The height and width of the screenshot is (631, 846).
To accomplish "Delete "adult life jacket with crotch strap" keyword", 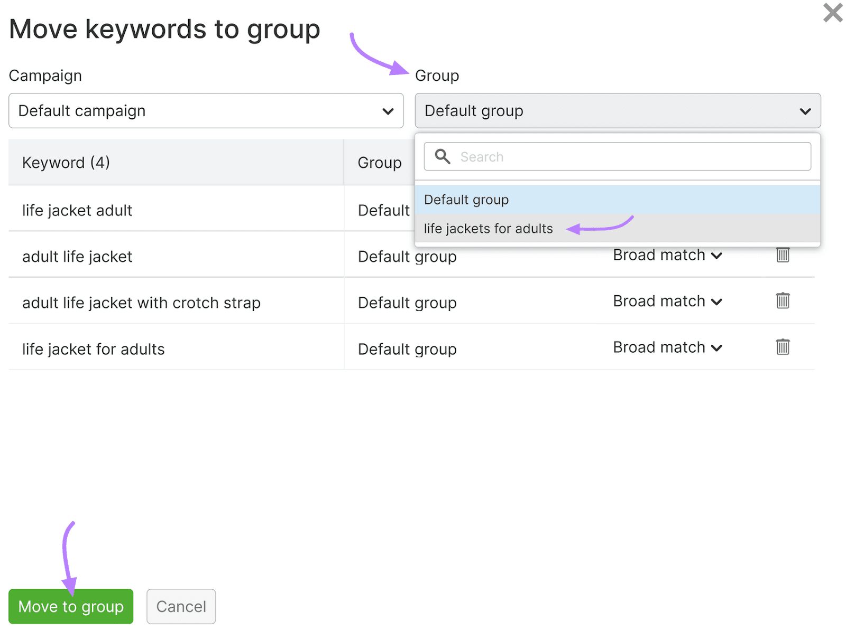I will [783, 301].
